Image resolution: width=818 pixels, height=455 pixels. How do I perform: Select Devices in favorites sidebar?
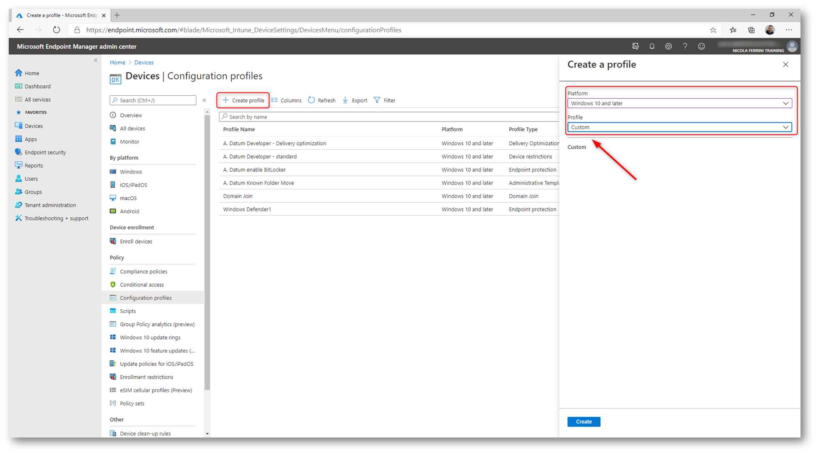tap(33, 126)
